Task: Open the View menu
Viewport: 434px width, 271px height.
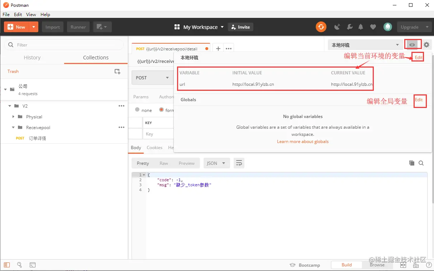Action: pos(31,15)
